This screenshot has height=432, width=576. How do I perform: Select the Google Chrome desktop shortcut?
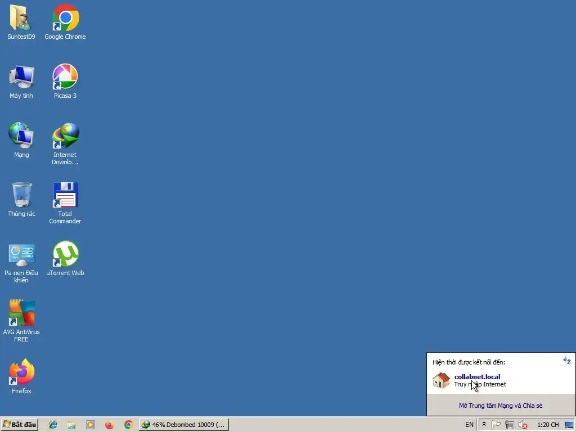(65, 22)
